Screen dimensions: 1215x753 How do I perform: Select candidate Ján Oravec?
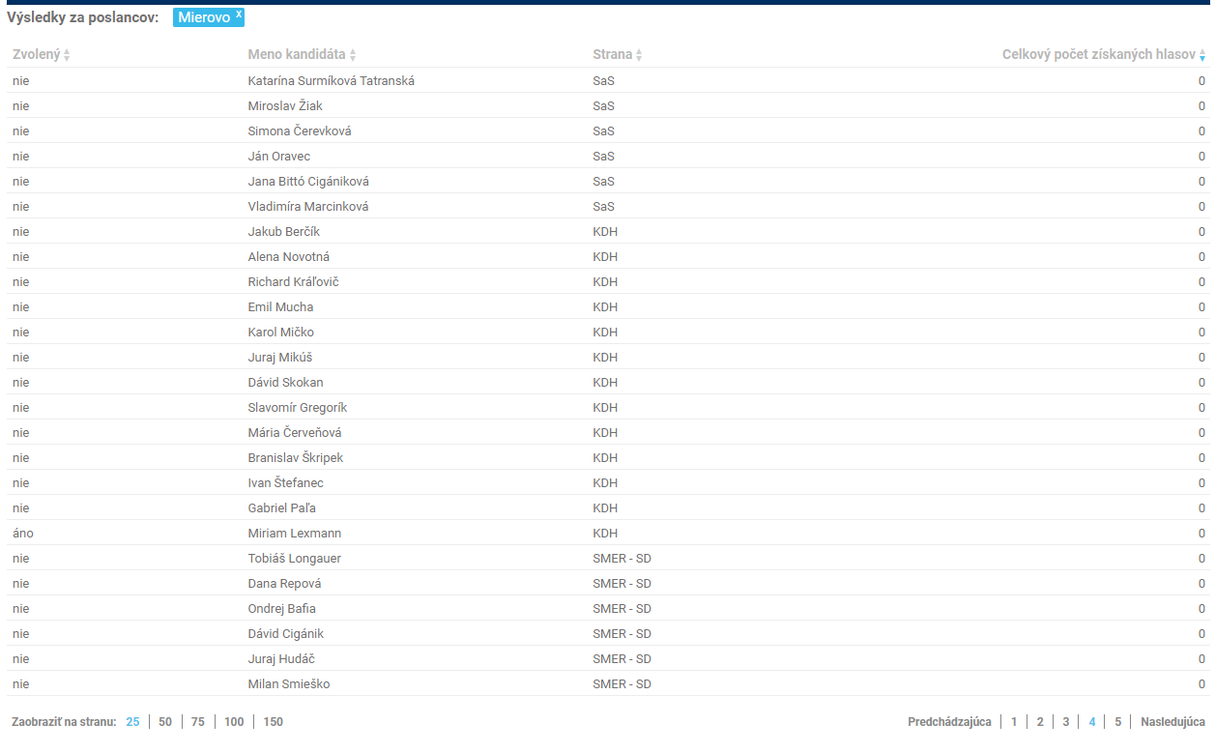279,157
